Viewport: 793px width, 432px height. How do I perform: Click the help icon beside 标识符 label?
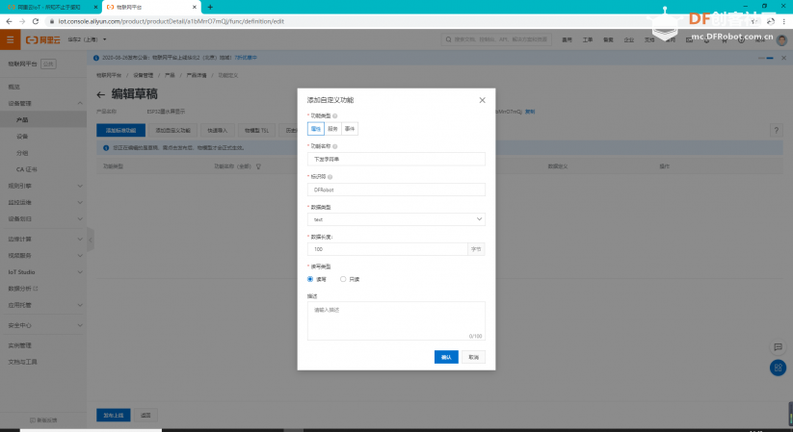coord(330,177)
